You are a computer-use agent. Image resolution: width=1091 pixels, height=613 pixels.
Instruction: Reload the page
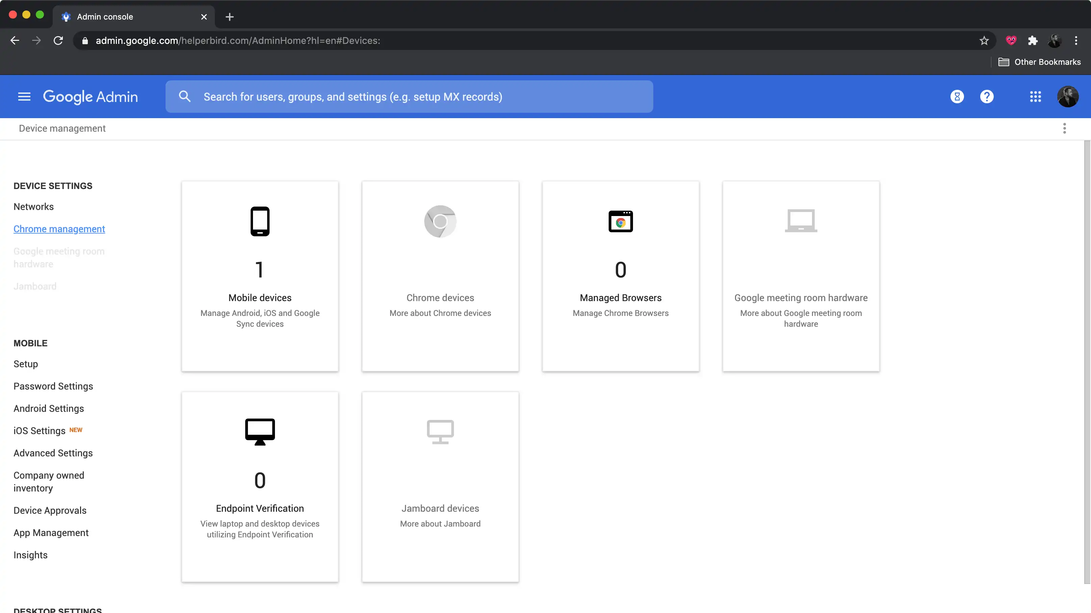pos(58,40)
